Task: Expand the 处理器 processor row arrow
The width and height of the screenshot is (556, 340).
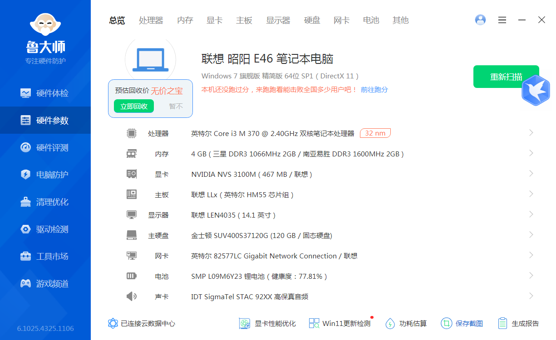Action: (x=531, y=133)
